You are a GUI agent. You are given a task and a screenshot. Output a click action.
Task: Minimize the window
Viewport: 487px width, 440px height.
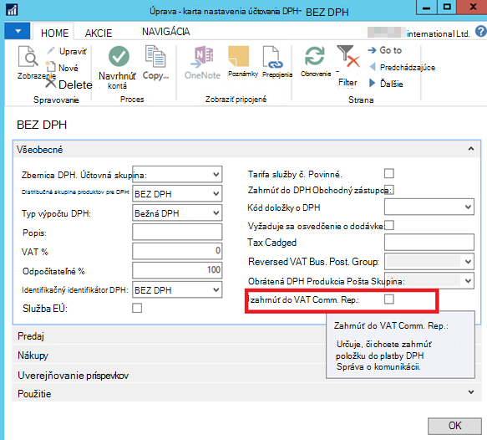426,8
